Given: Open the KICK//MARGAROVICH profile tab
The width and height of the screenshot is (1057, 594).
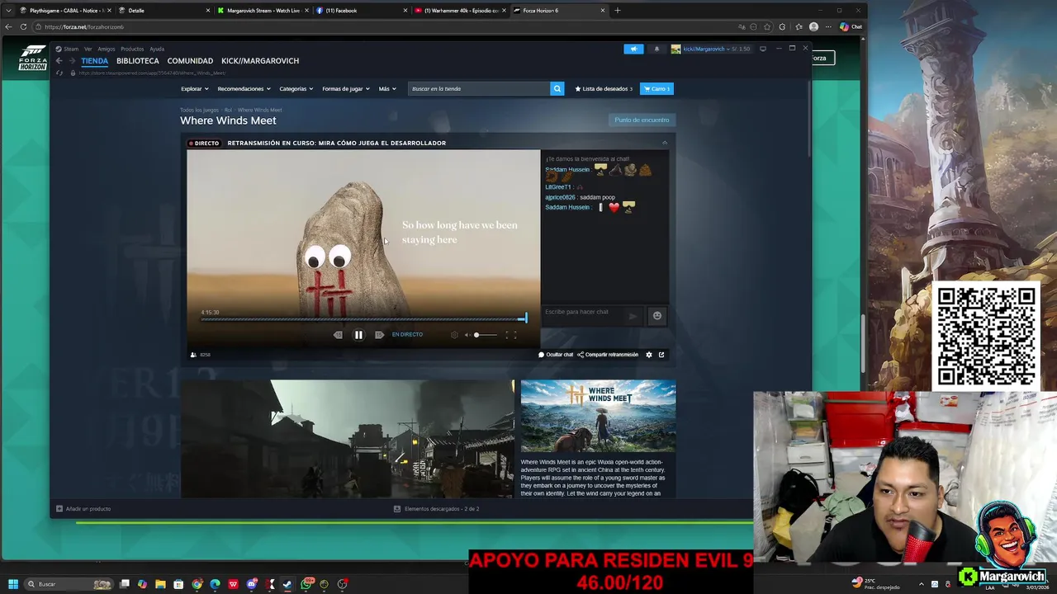Looking at the screenshot, I should [260, 61].
